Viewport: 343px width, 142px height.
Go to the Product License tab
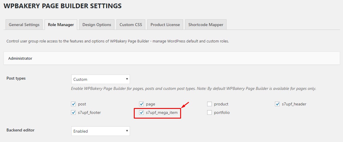(165, 25)
